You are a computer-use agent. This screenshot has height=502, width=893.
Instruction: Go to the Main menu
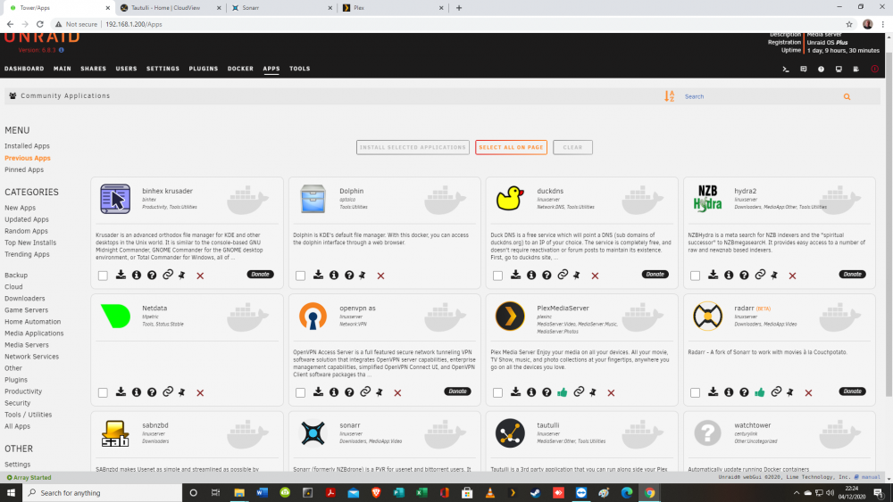point(63,69)
